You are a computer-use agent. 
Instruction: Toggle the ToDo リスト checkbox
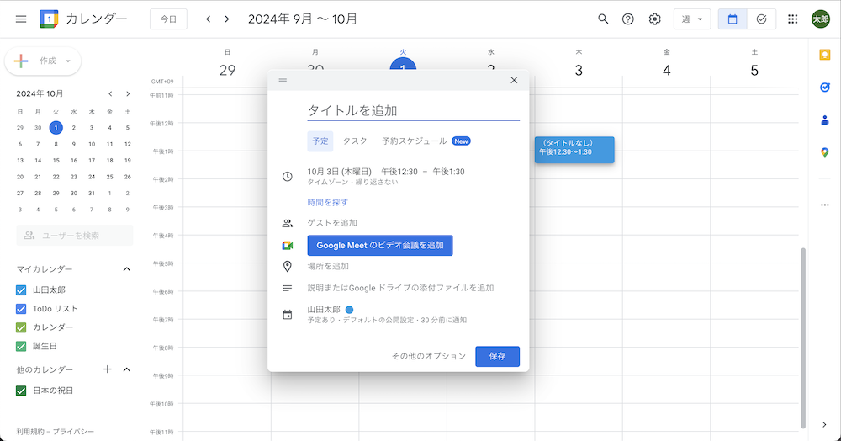(22, 309)
